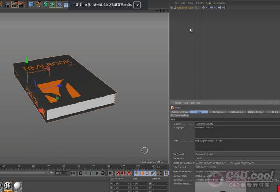Open the Attribute Manager Mode menu

tap(178, 103)
